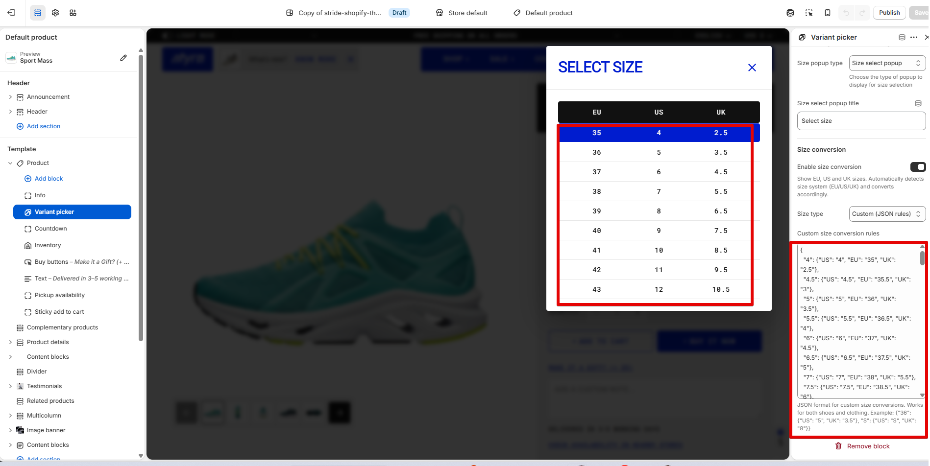This screenshot has height=466, width=930.
Task: Close the Variant picker settings panel
Action: coord(927,37)
